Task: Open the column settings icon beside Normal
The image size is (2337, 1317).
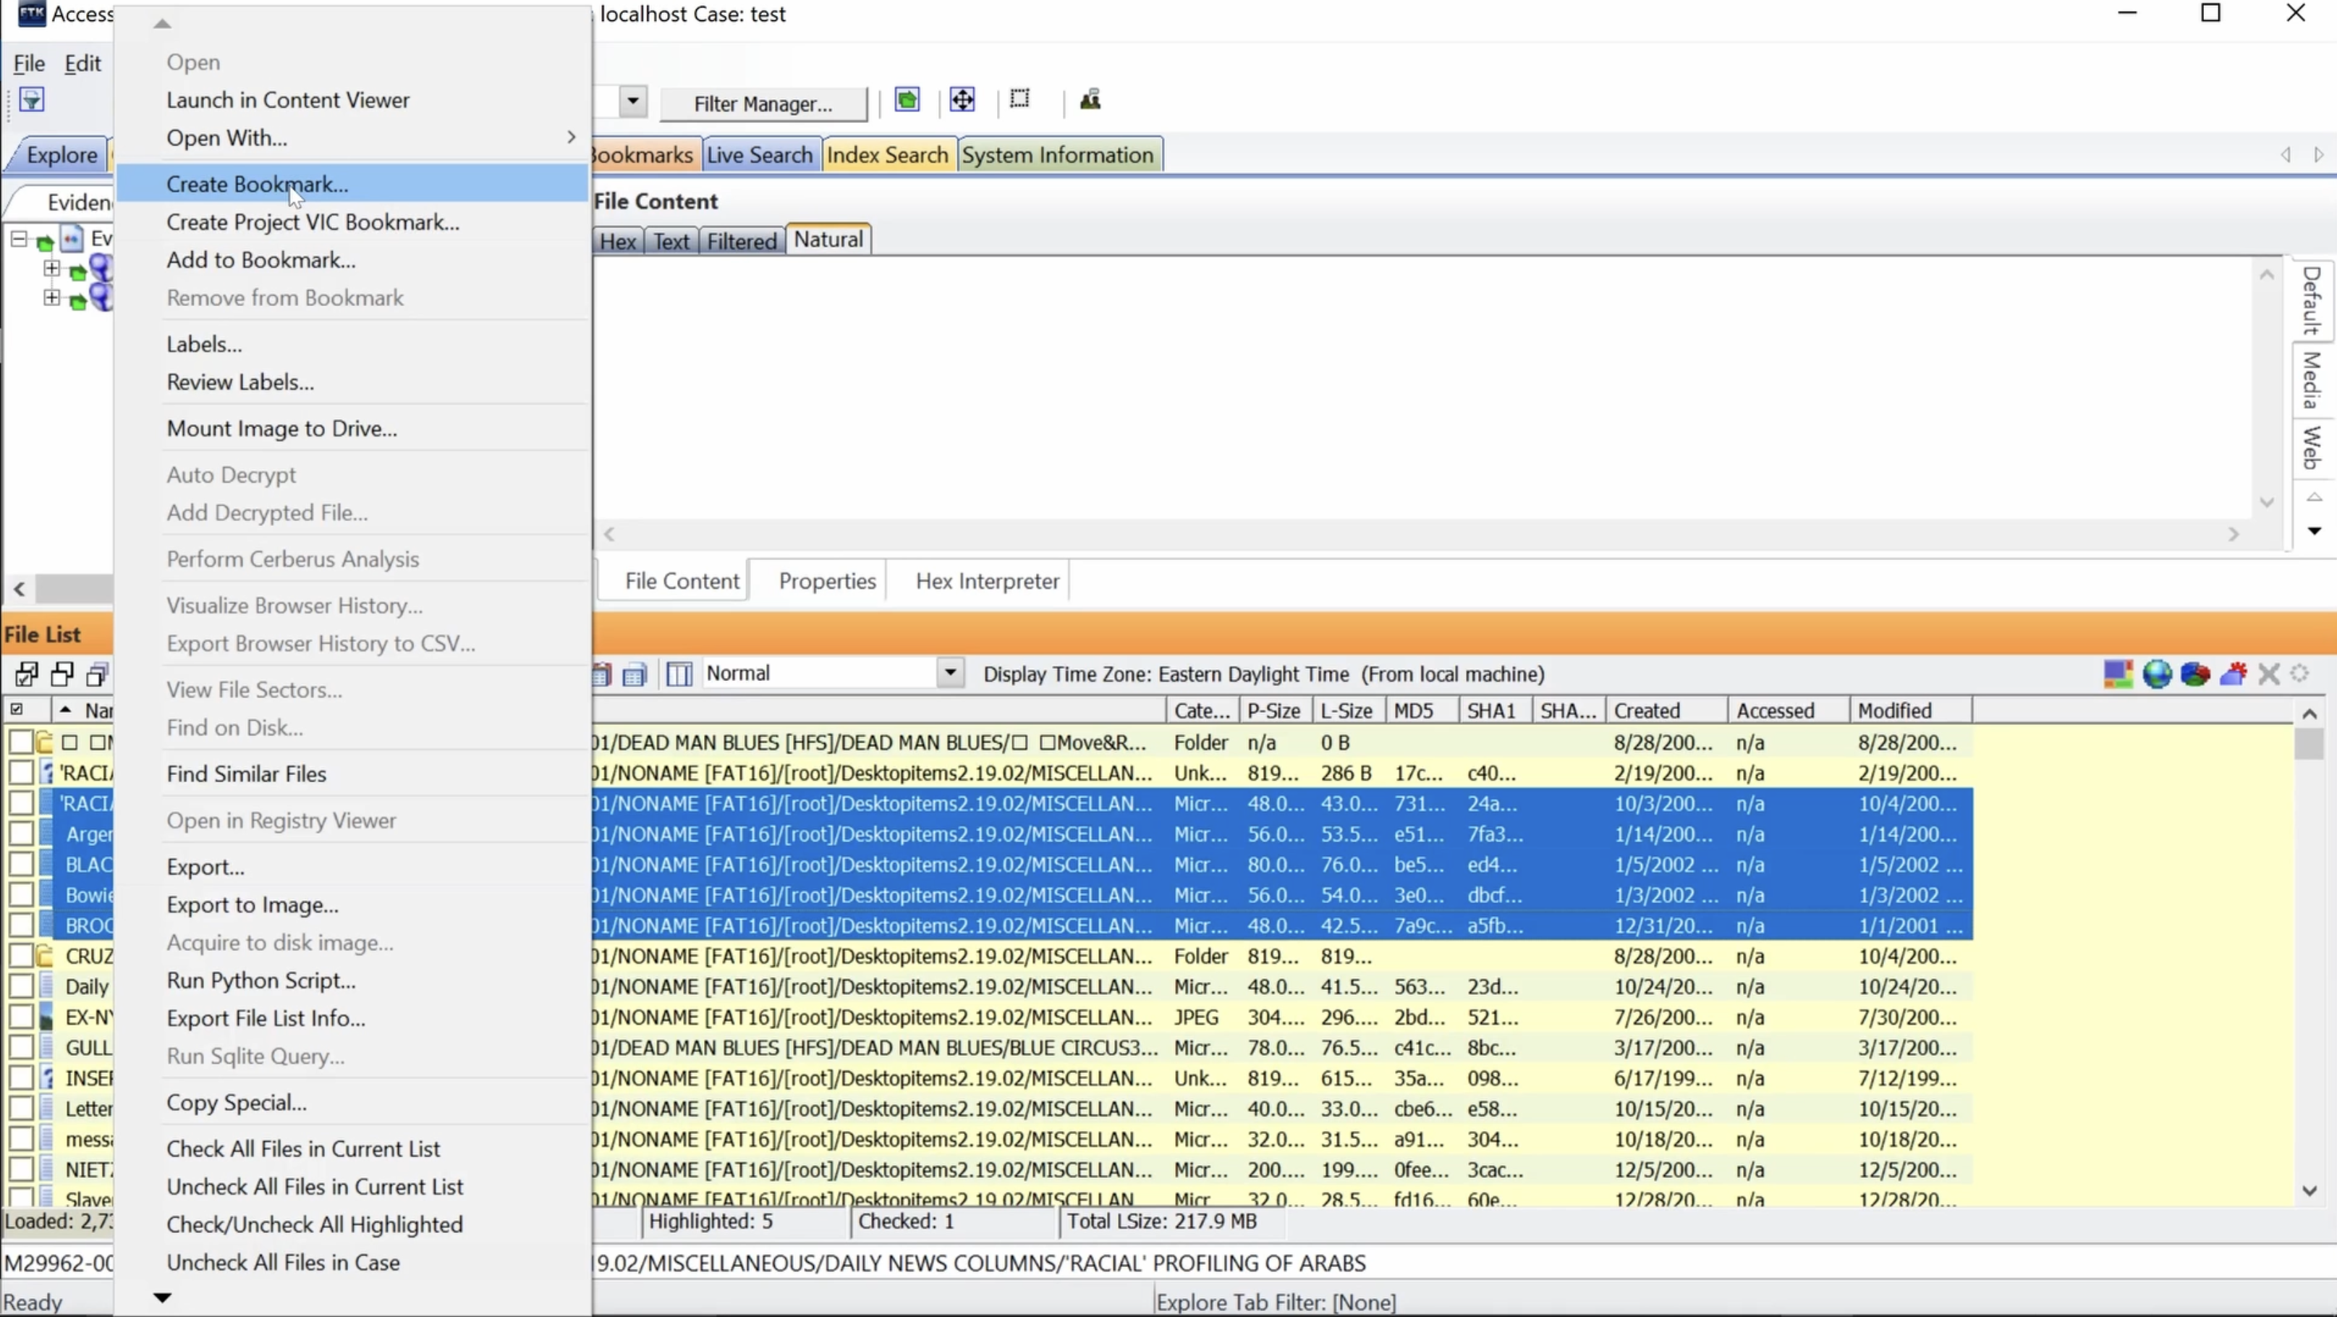Action: pos(679,674)
